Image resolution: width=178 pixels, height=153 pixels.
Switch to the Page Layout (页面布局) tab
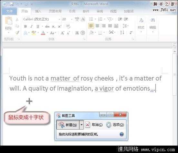click(55, 11)
